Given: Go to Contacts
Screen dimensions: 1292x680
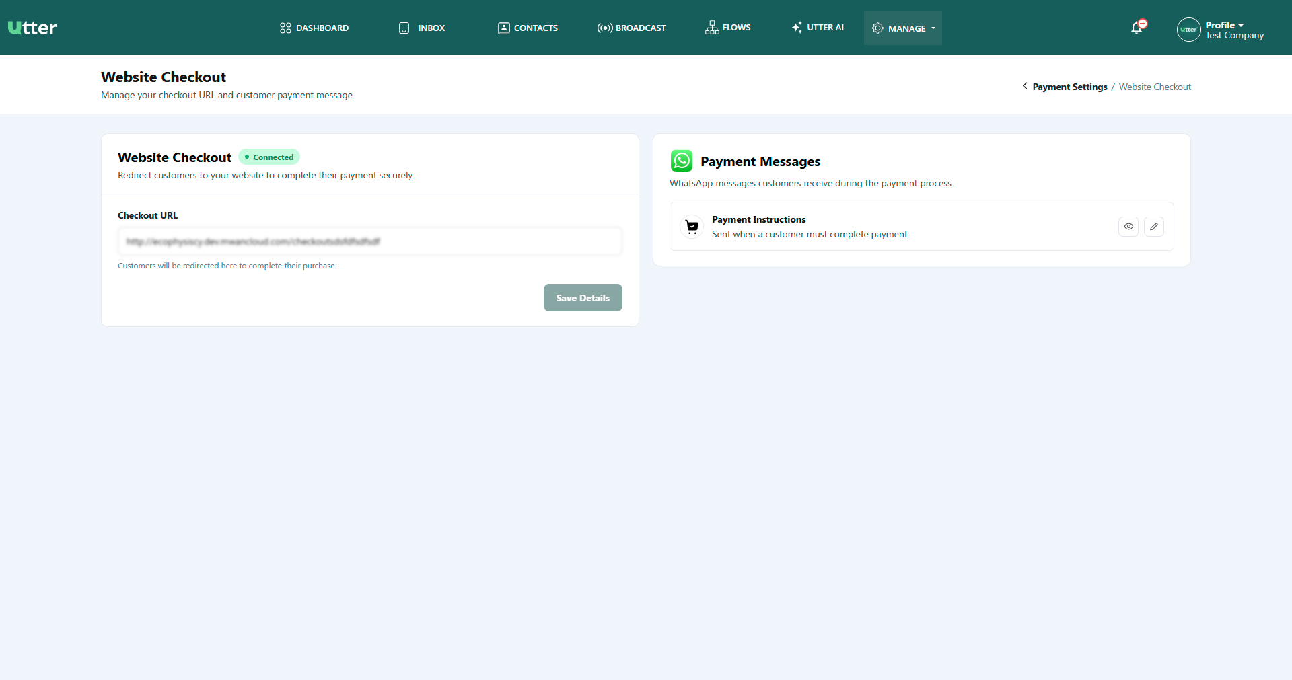Looking at the screenshot, I should (528, 28).
